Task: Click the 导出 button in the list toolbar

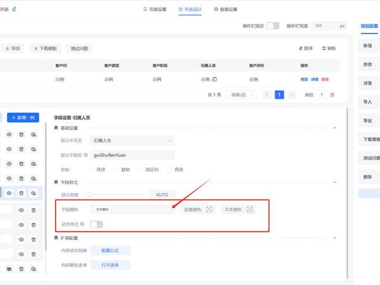Action: [13, 48]
